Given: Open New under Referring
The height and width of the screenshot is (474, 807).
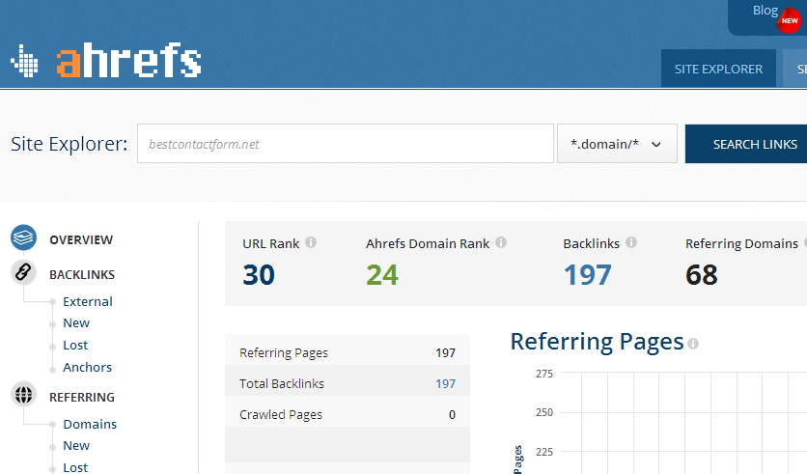Looking at the screenshot, I should tap(76, 446).
